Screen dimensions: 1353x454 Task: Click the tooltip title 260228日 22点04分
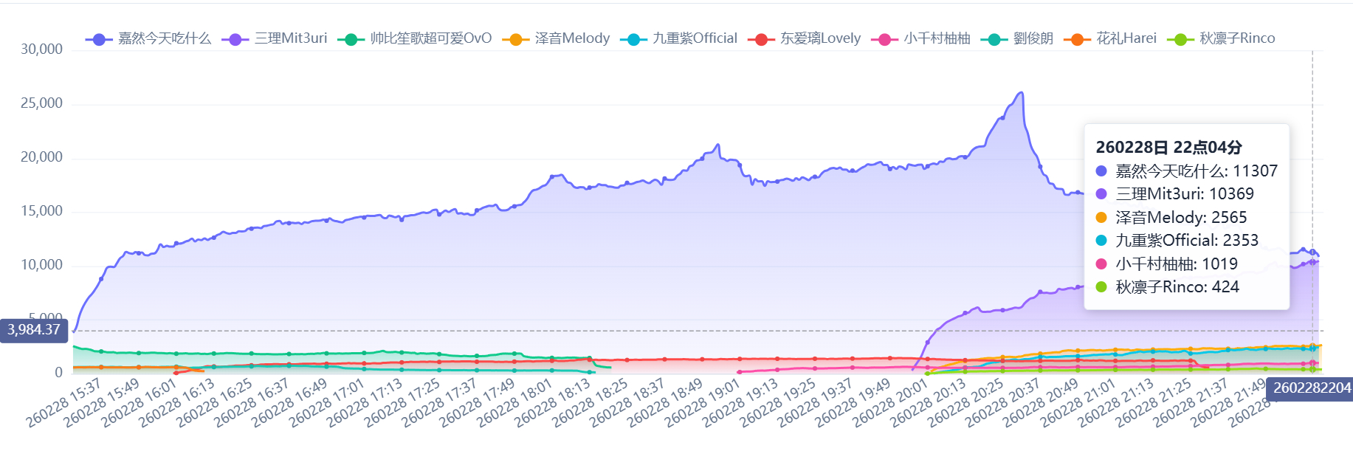tap(1168, 148)
